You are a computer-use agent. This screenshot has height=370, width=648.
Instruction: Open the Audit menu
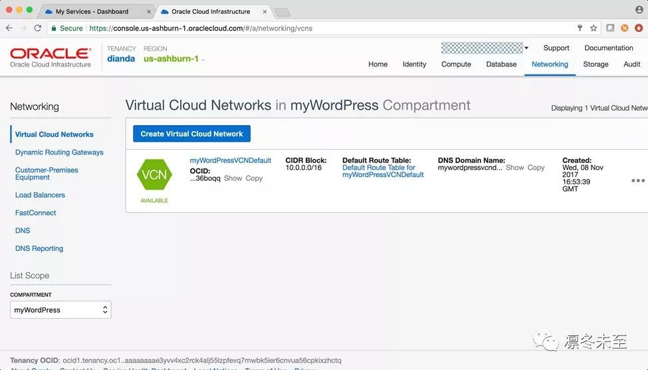tap(632, 64)
